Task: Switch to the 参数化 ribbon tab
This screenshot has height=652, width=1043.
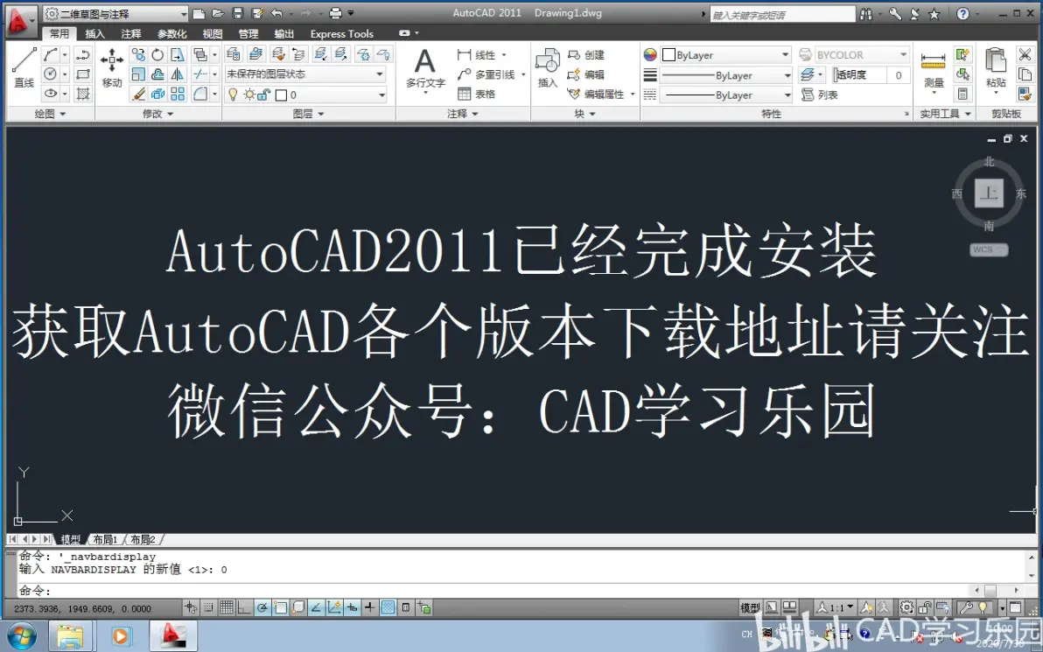Action: pyautogui.click(x=171, y=33)
